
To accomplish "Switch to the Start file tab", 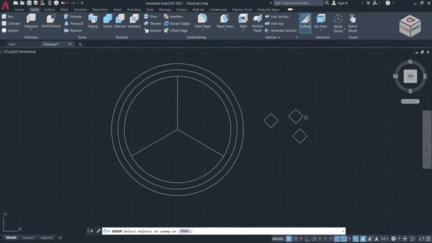I will 12,44.
